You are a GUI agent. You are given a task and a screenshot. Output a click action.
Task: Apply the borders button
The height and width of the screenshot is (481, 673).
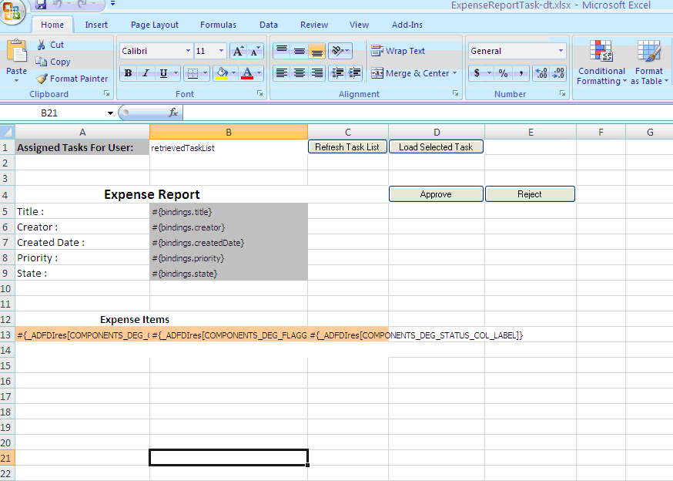[x=193, y=73]
